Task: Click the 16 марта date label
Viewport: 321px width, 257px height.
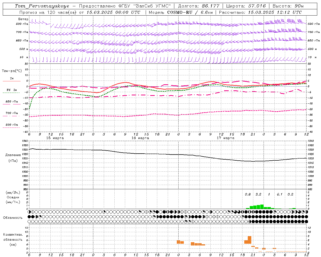Action: click(x=140, y=138)
